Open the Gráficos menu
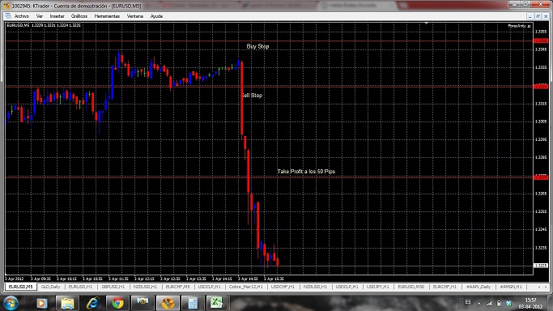The height and width of the screenshot is (311, 553). click(x=79, y=16)
